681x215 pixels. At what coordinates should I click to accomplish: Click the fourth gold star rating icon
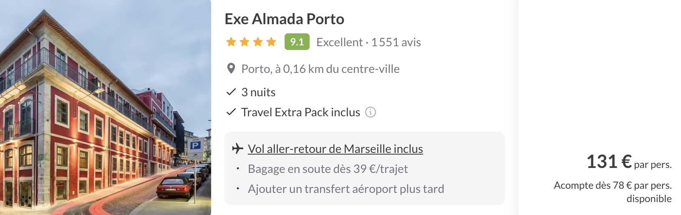(271, 42)
